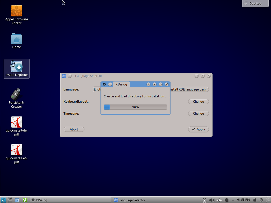Click Change button for Keyboardlayout
Screen dimensions: 271x203
click(x=198, y=101)
